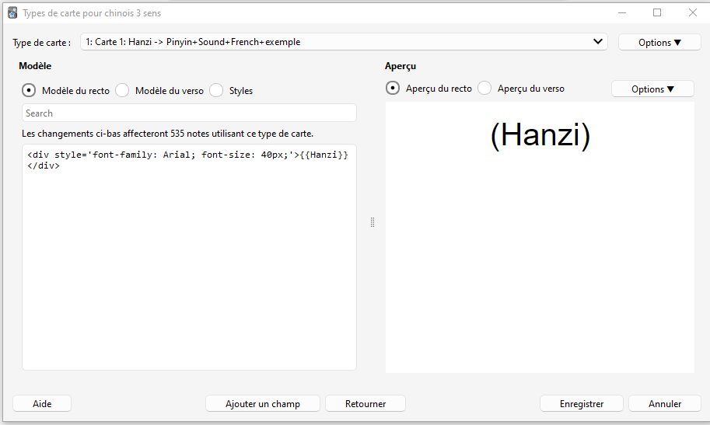Save changes with the Enregistrer button
The image size is (710, 425).
(x=581, y=403)
